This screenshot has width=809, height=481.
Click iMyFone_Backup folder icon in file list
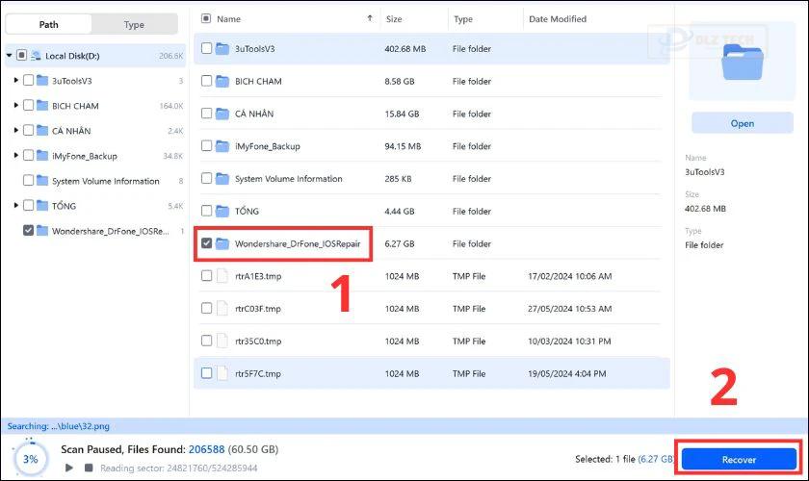(222, 146)
